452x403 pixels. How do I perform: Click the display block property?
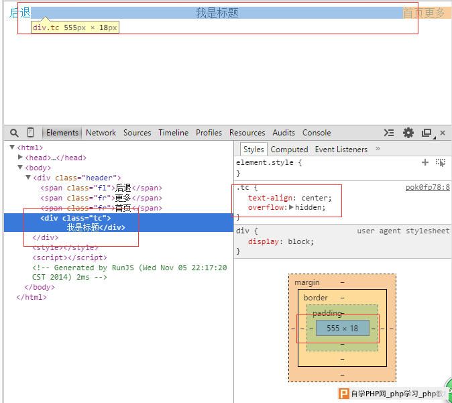pyautogui.click(x=281, y=241)
